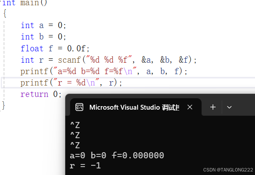Click the 'a=0 b=0 f=0.000000' output line

click(117, 155)
